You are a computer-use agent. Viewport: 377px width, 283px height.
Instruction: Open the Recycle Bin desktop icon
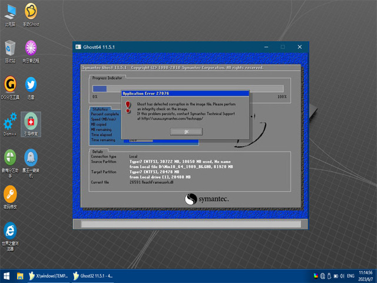tap(10, 51)
